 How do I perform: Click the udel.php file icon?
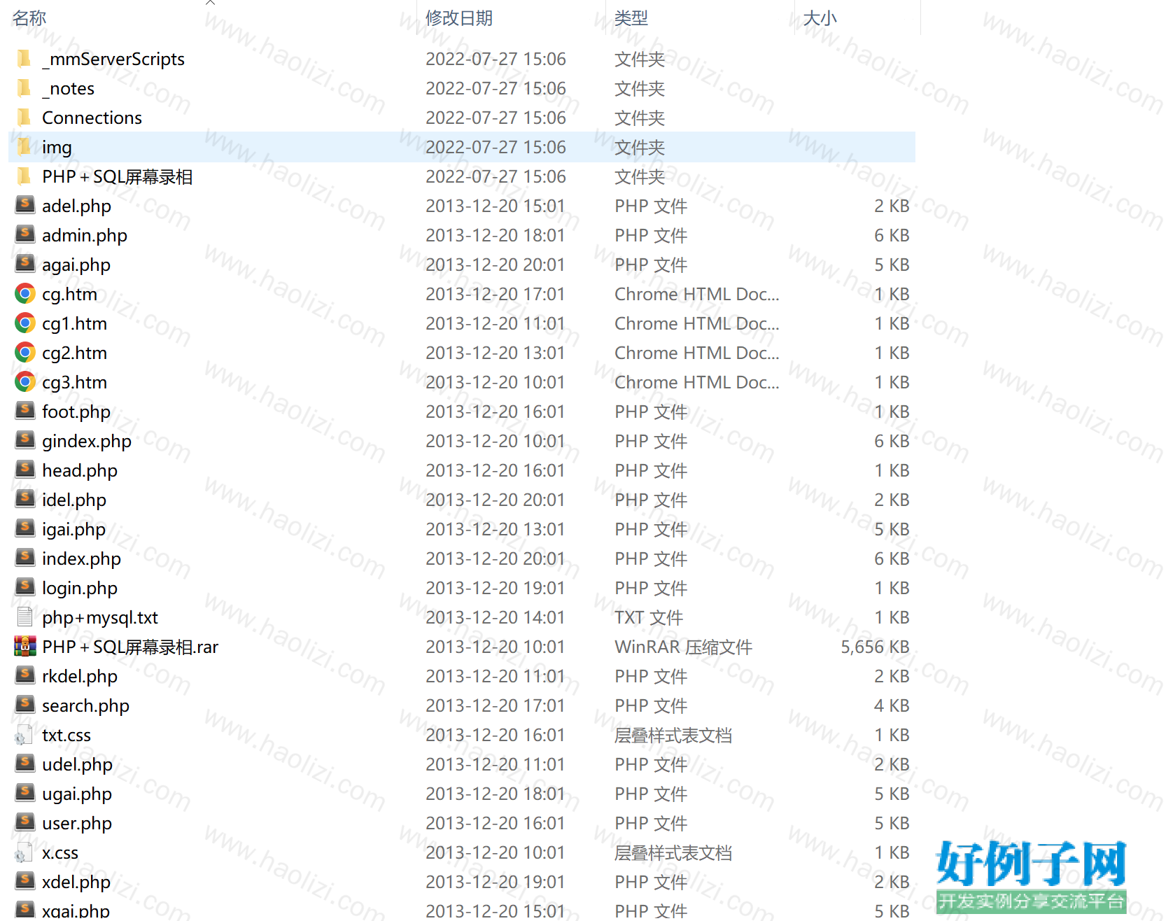25,763
